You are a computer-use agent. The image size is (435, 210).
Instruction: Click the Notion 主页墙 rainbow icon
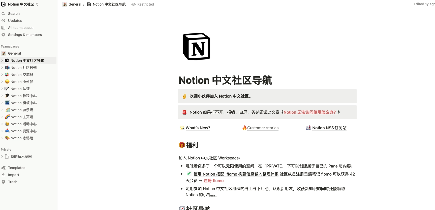(x=7, y=117)
